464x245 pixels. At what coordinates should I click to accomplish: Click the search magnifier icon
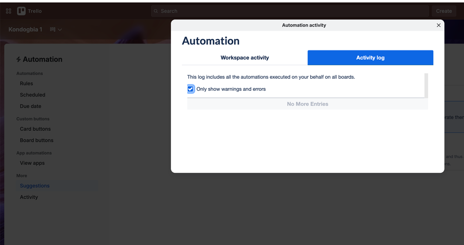(x=156, y=11)
